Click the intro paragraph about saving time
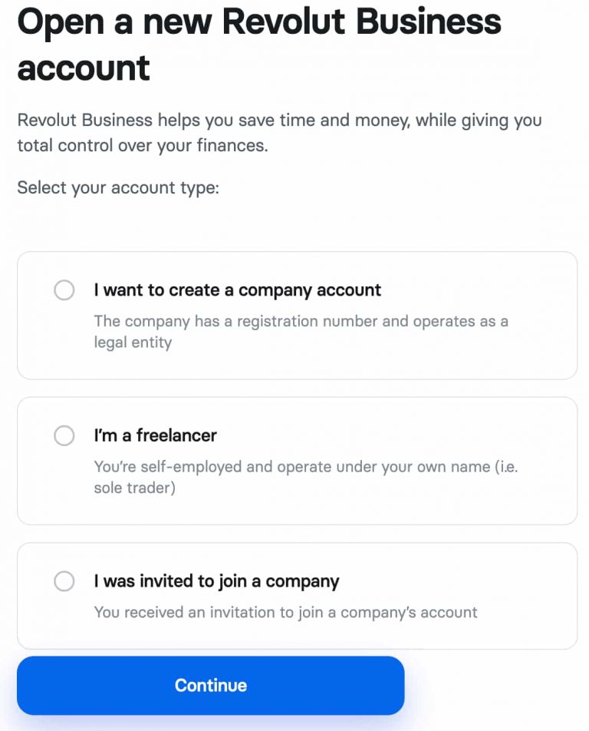The width and height of the screenshot is (589, 731). (x=279, y=121)
